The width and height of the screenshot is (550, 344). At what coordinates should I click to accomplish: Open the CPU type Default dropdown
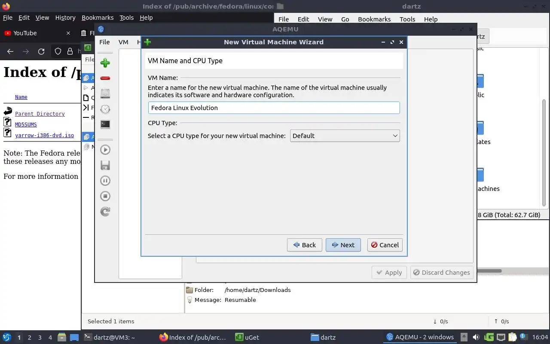(345, 136)
